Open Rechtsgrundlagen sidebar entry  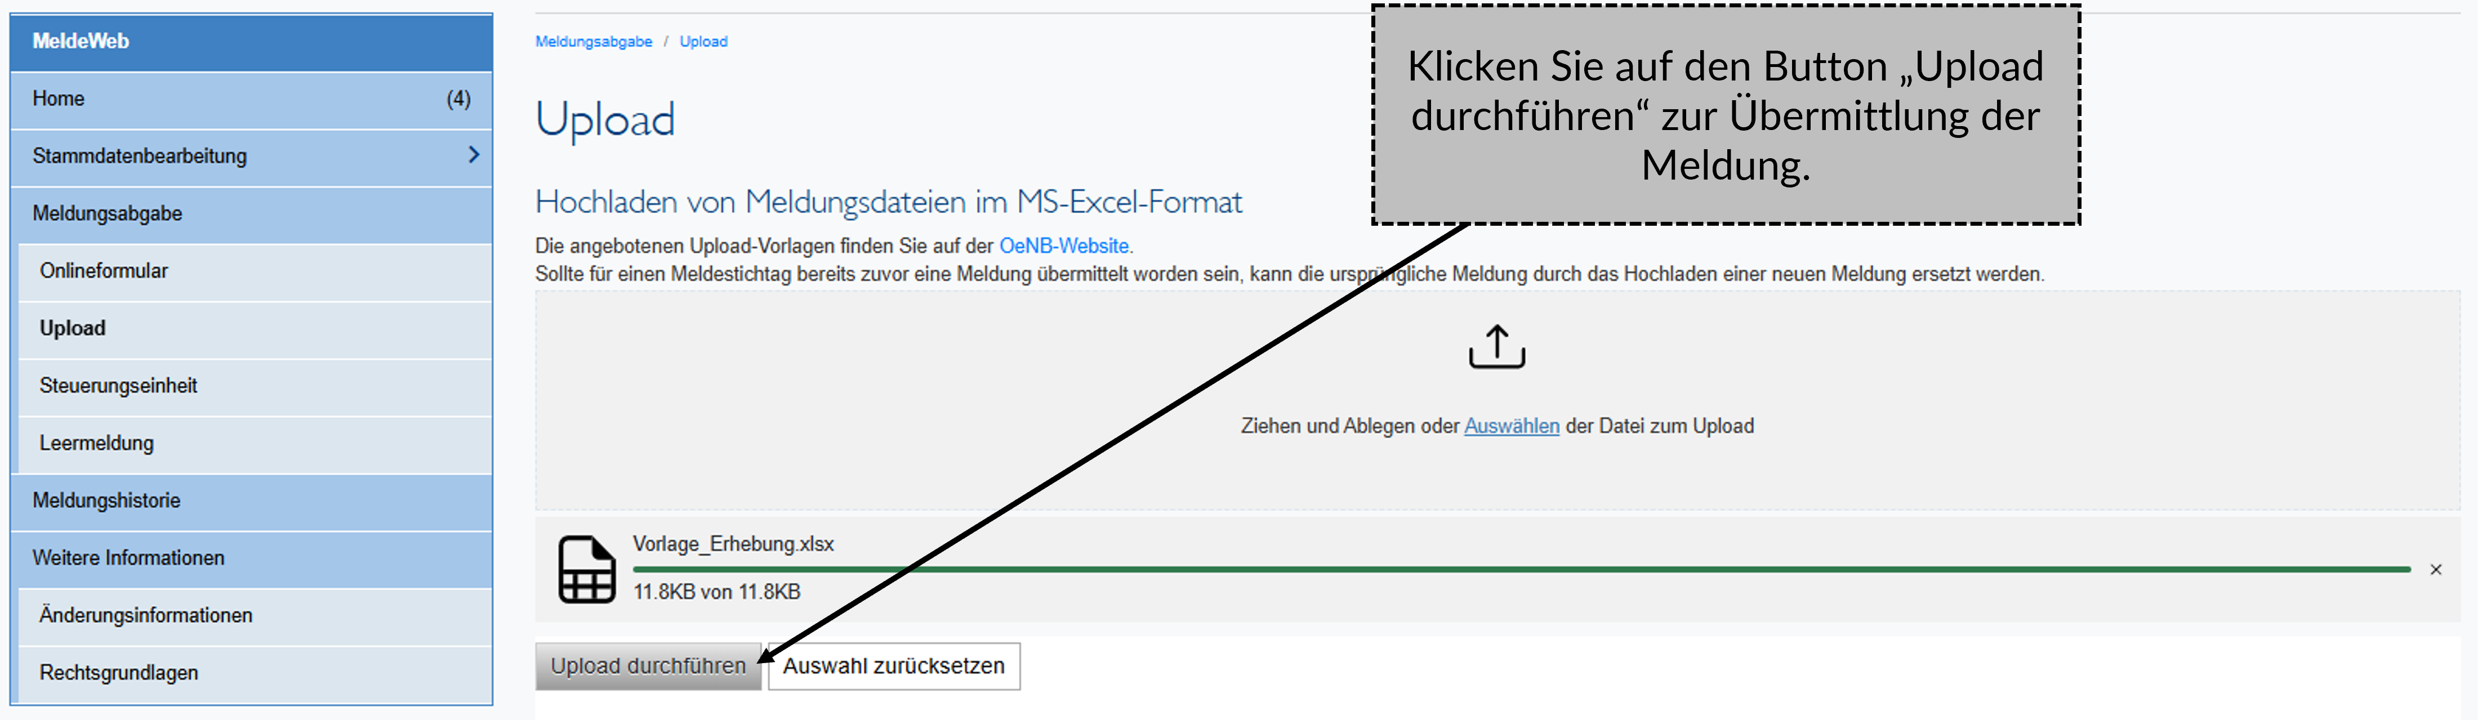point(118,673)
